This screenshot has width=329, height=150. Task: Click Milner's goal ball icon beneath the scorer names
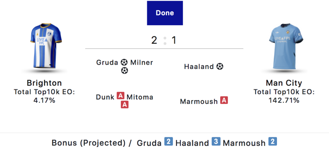124,71
